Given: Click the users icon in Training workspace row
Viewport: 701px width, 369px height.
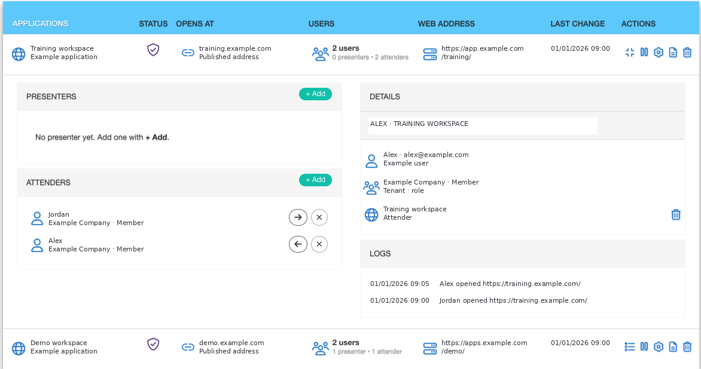Looking at the screenshot, I should [x=320, y=54].
